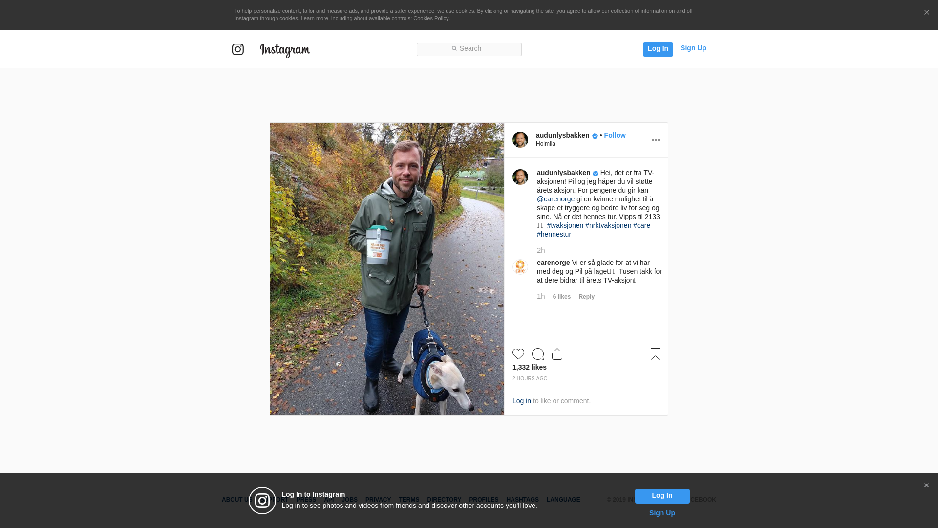Click the Search input field
Screen dimensions: 938x528
tap(469, 49)
